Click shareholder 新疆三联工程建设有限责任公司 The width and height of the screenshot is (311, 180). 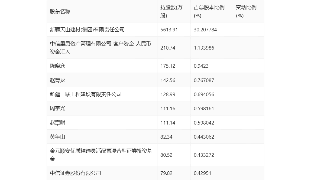click(86, 94)
